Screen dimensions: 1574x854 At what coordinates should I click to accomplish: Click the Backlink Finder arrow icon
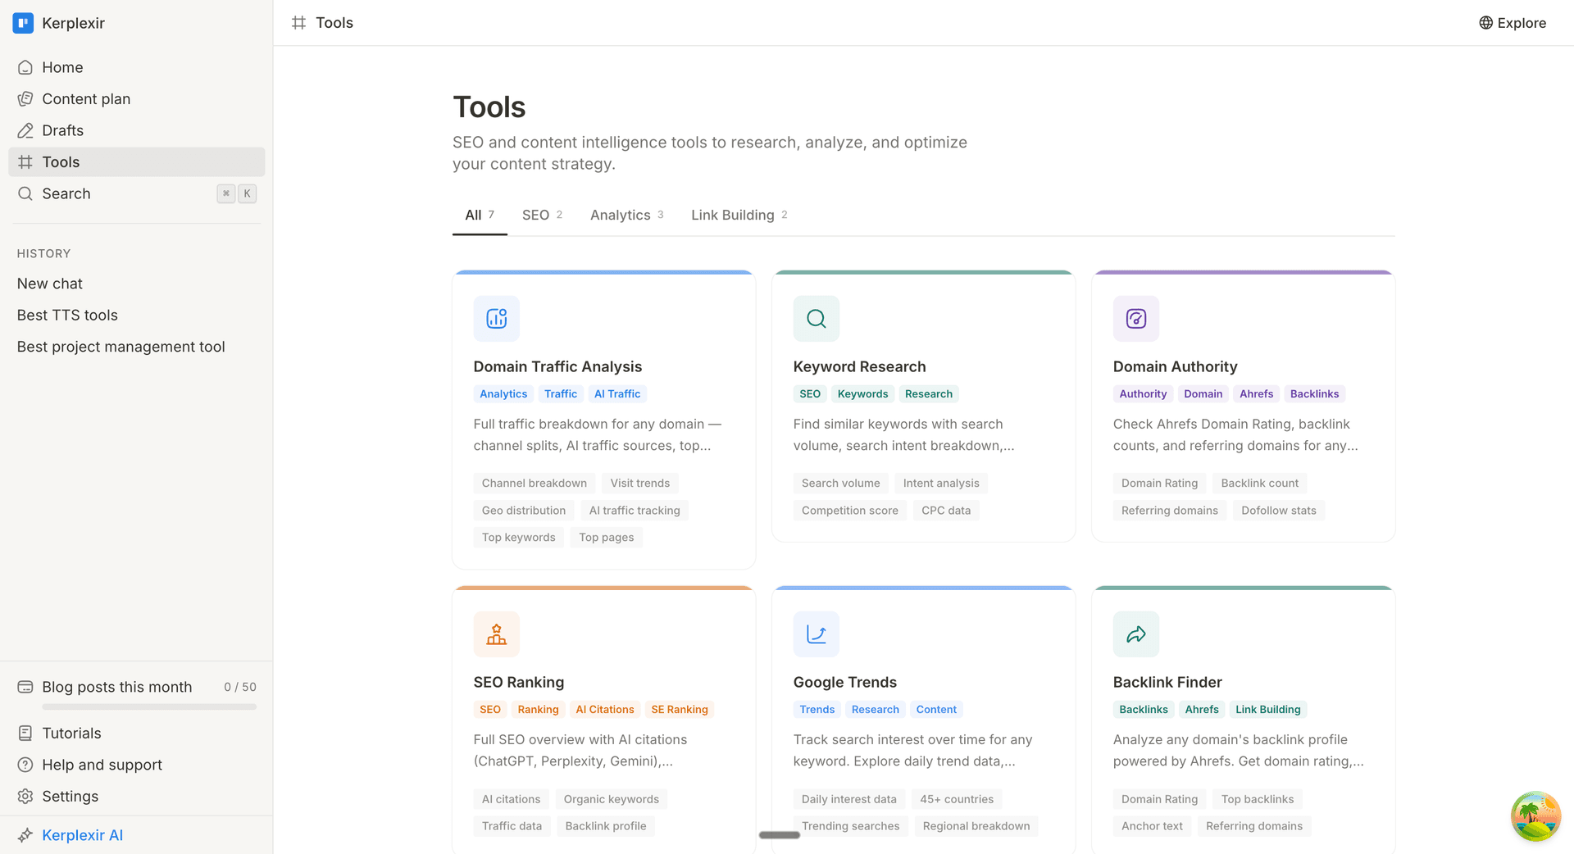[x=1135, y=634]
